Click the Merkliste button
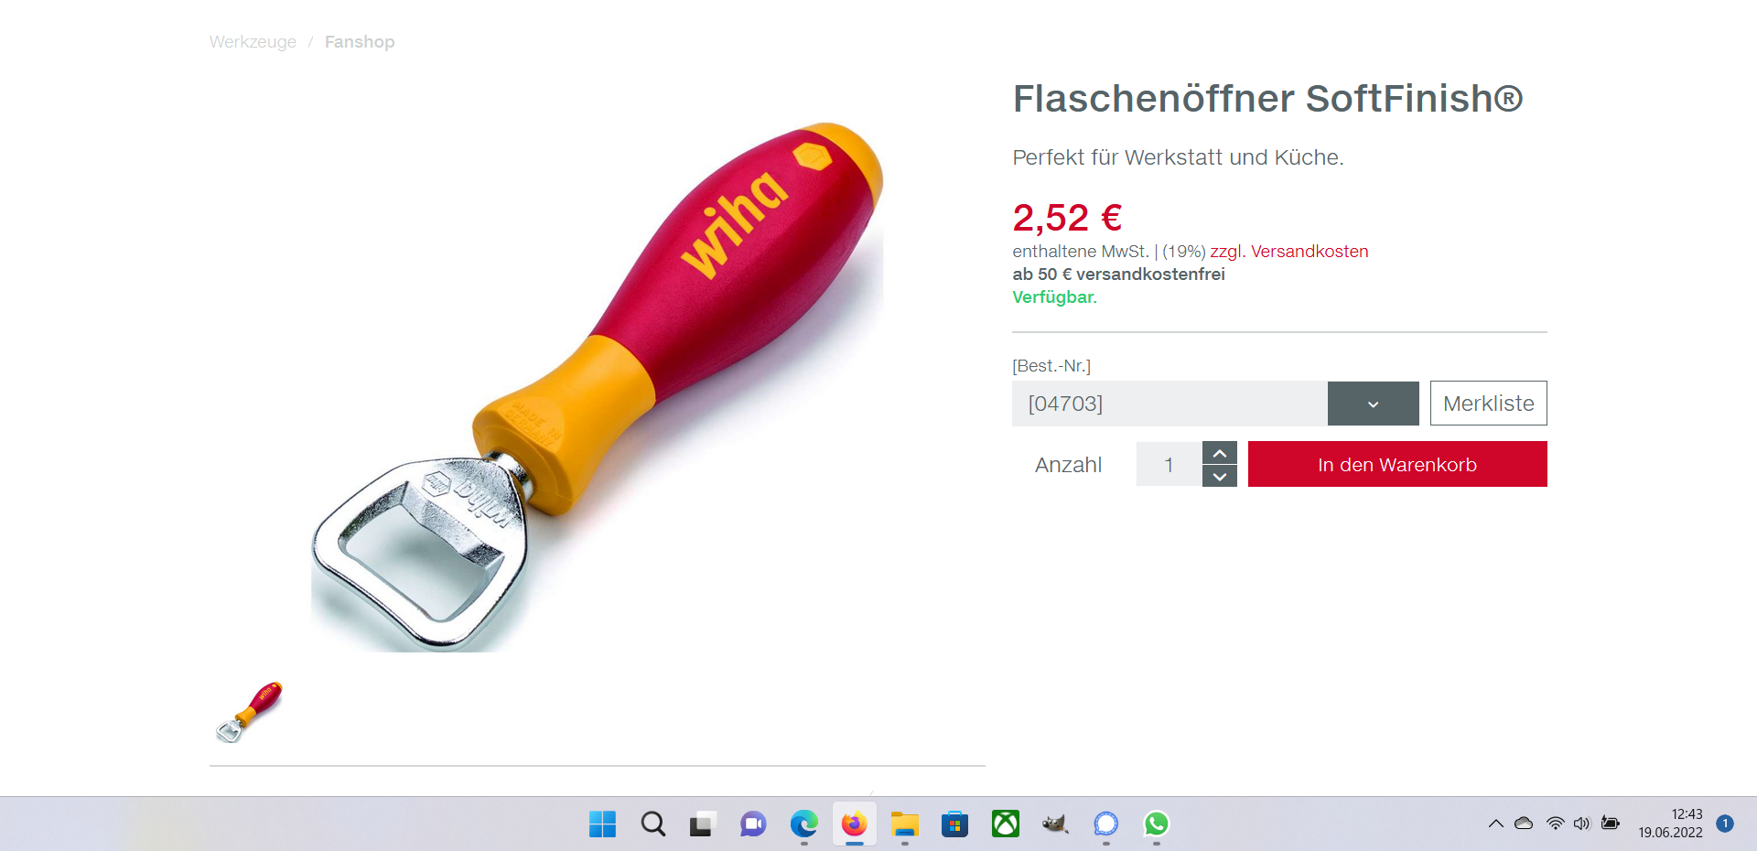This screenshot has height=851, width=1757. (x=1488, y=404)
